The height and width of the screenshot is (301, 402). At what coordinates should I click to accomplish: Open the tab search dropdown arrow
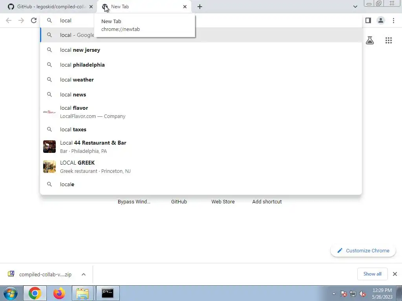355,7
